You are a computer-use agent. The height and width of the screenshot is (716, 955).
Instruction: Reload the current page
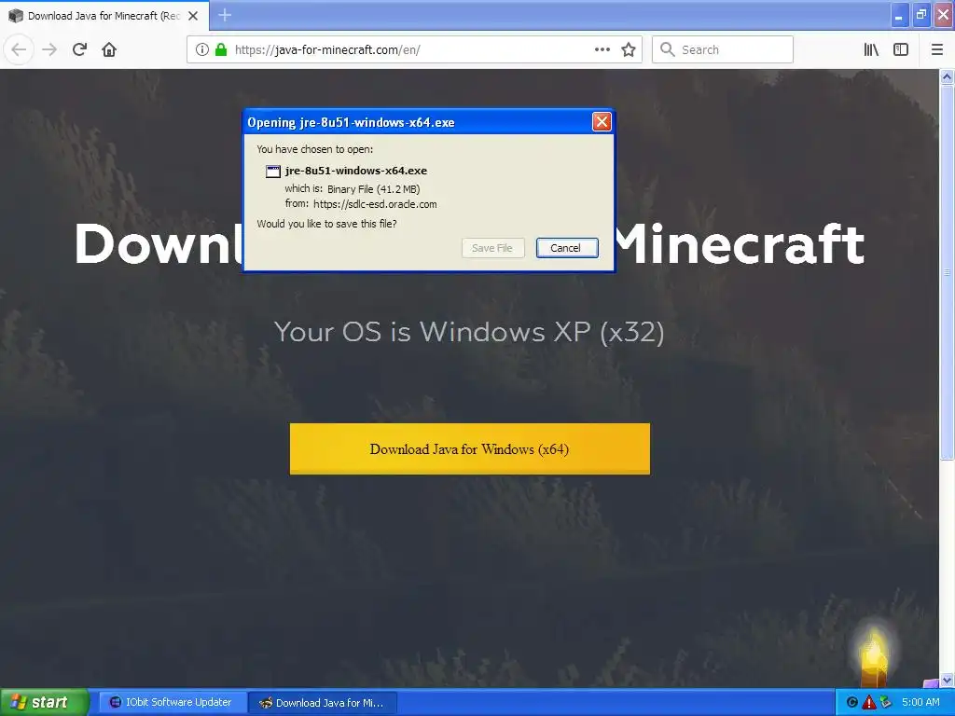(79, 49)
